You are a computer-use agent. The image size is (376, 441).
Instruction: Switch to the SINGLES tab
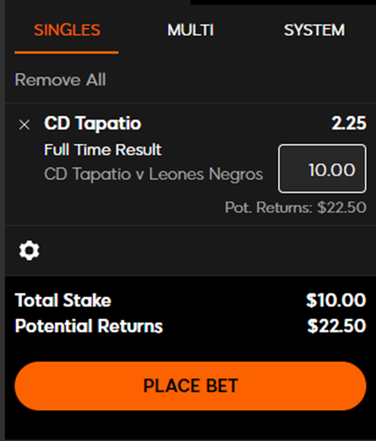(67, 30)
